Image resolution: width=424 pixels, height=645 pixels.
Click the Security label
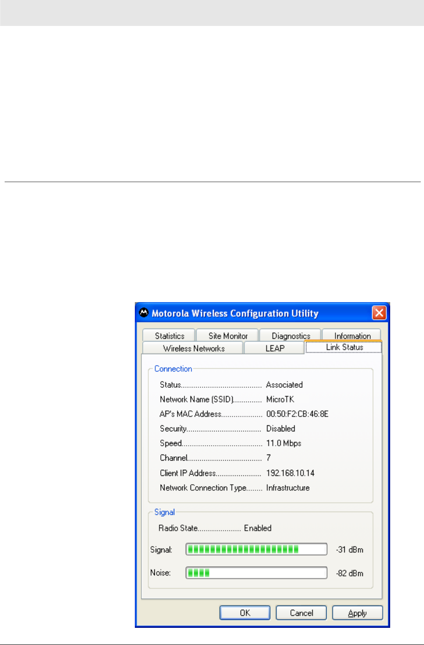point(173,429)
